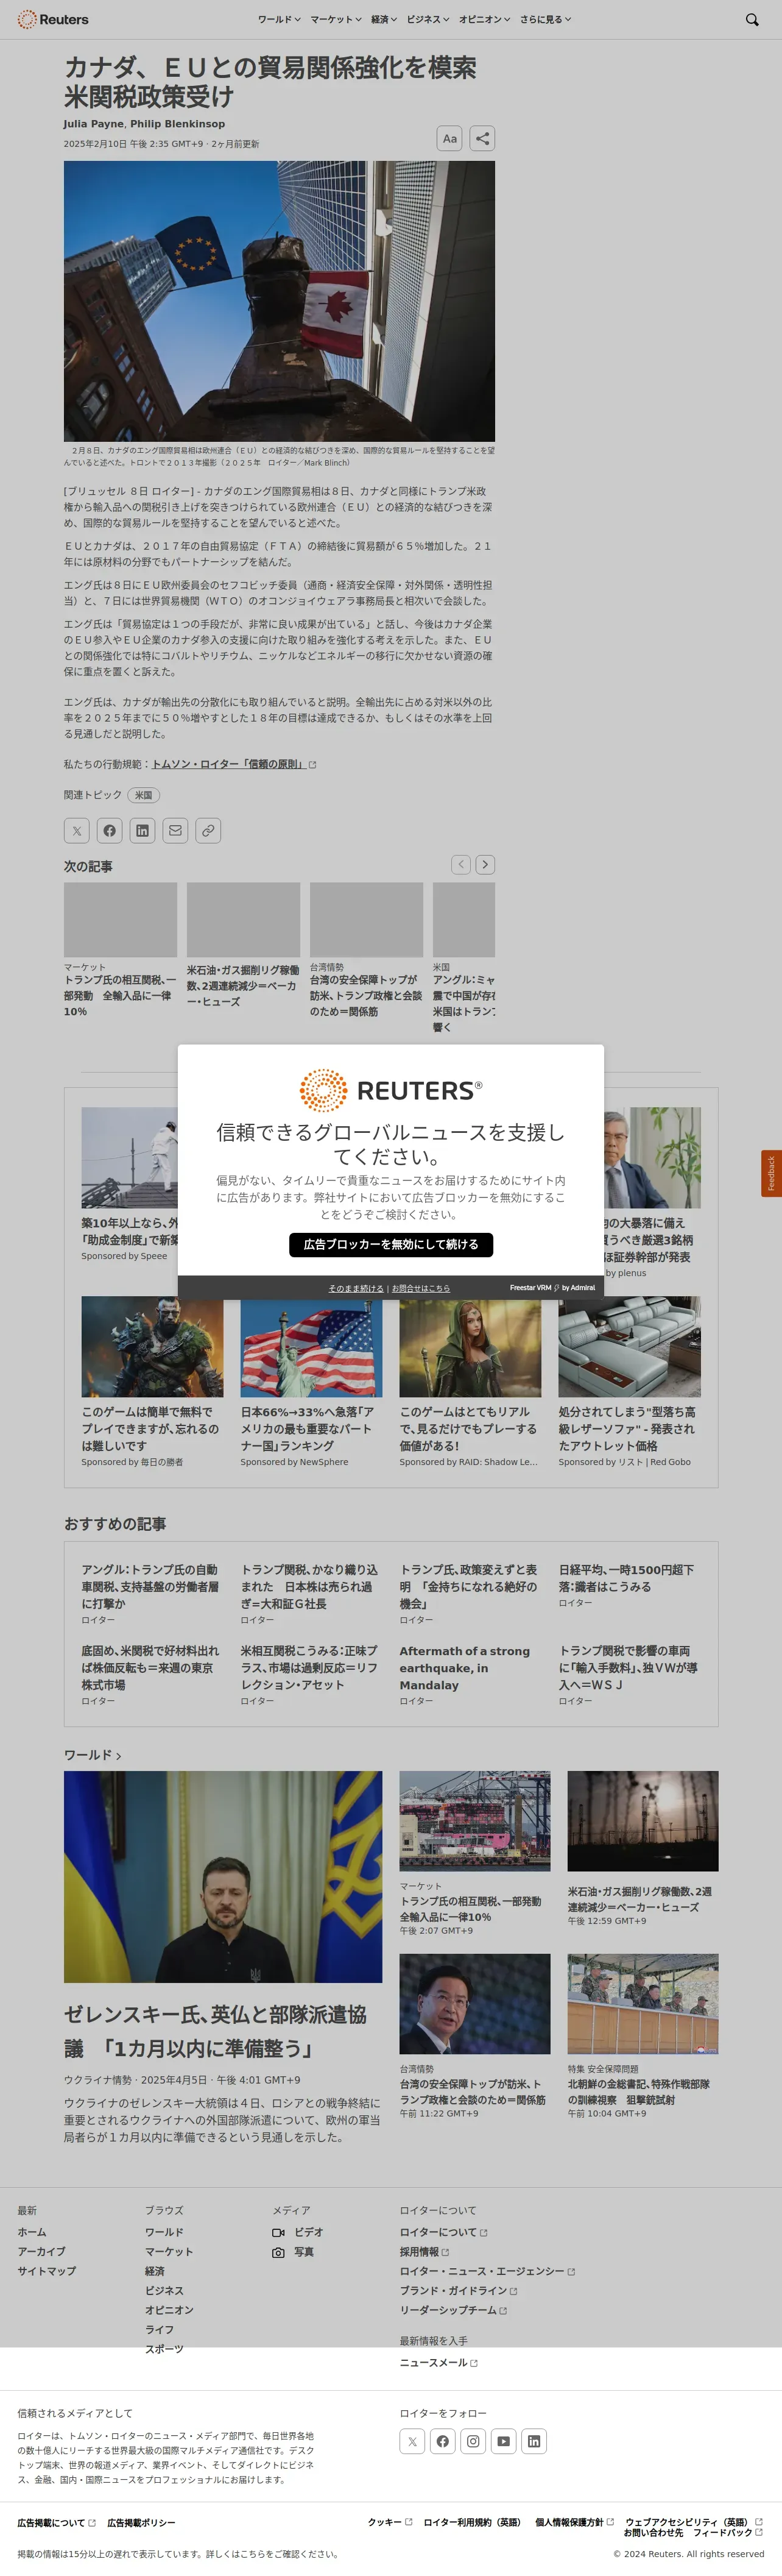Open the ゼレンスキー氏、英仏と部隊派遣協議 headline
Screen dimensions: 782x2576
coord(215,2031)
